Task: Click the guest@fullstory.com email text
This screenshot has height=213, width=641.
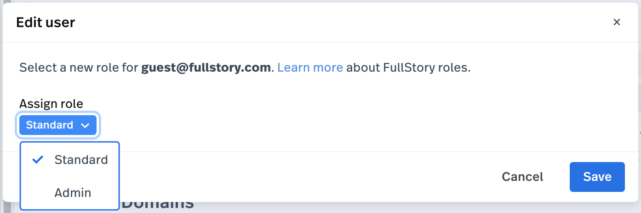Action: click(206, 68)
